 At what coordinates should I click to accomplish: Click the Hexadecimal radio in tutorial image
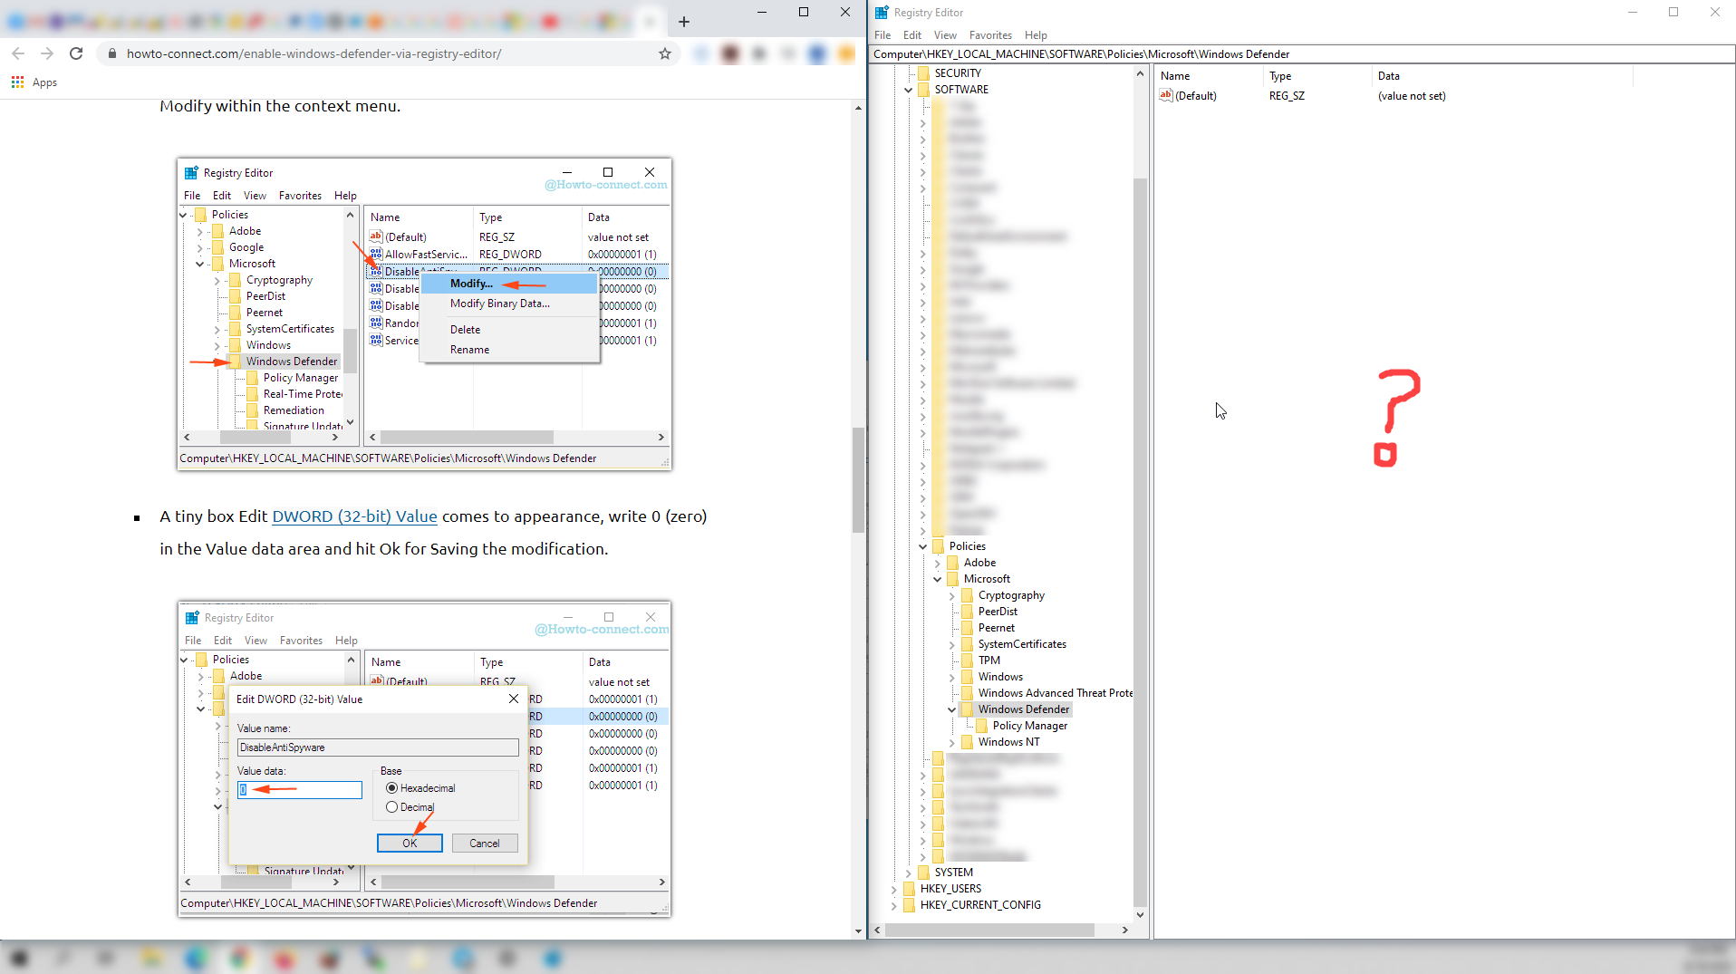391,788
